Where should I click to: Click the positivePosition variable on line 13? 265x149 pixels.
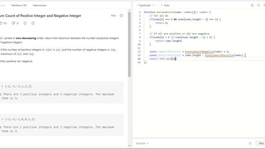click(x=169, y=55)
